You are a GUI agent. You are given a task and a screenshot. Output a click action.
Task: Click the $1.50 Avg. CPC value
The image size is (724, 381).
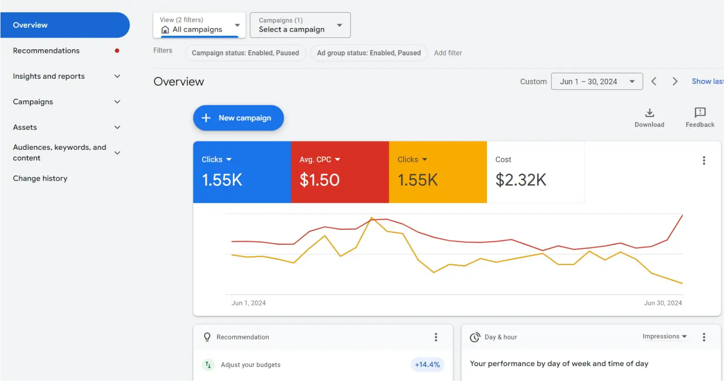tap(320, 180)
